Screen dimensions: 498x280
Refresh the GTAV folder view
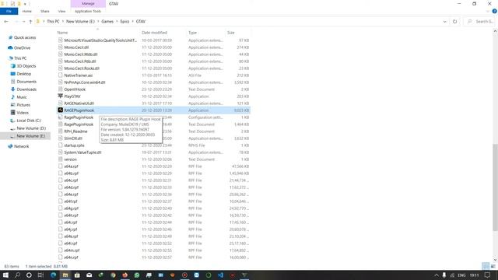pyautogui.click(x=454, y=21)
